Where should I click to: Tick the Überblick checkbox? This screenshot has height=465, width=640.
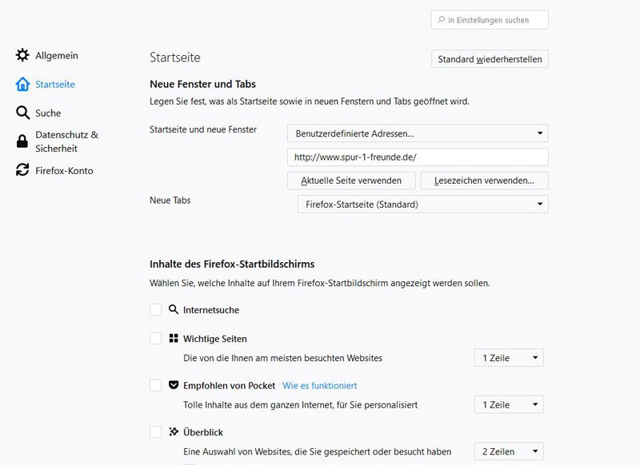click(156, 431)
